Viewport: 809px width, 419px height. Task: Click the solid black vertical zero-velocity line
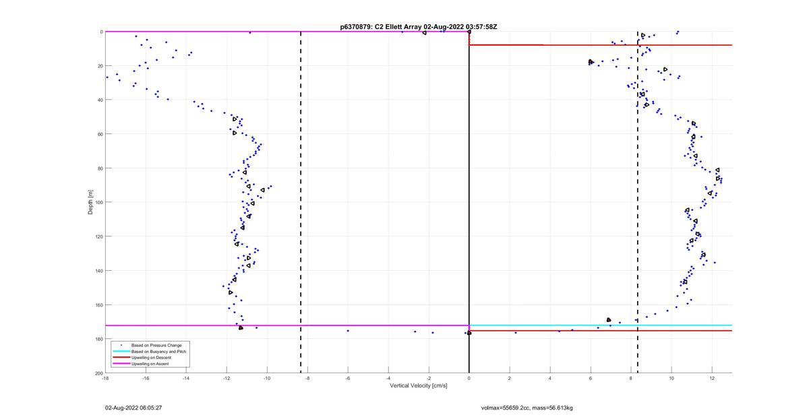click(x=469, y=202)
